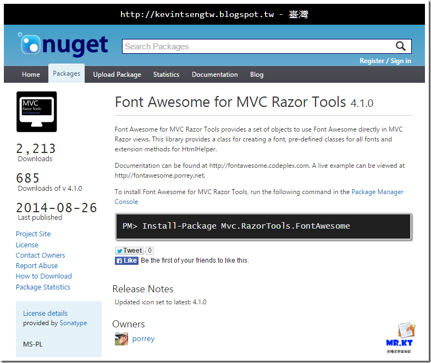Click the Facebook Like button

pyautogui.click(x=126, y=260)
